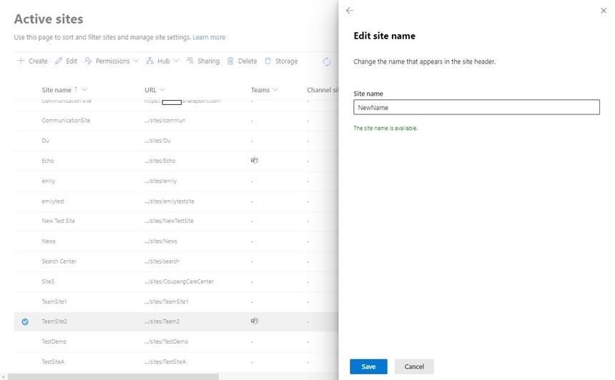Click the News site name
This screenshot has width=615, height=380.
click(48, 241)
